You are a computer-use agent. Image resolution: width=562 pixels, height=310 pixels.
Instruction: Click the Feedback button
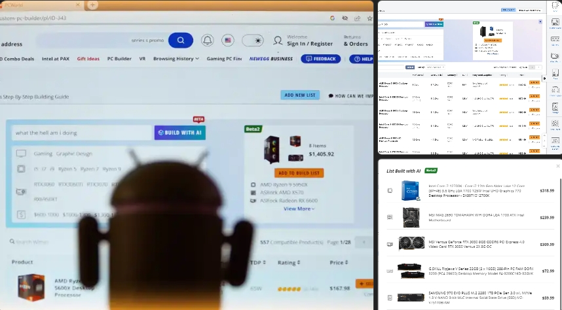point(320,59)
